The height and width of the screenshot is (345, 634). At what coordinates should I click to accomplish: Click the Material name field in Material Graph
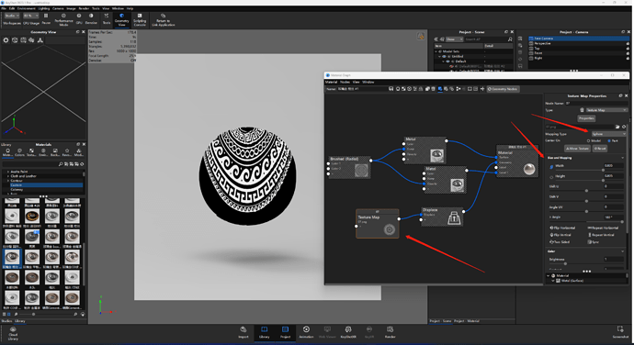tap(361, 89)
